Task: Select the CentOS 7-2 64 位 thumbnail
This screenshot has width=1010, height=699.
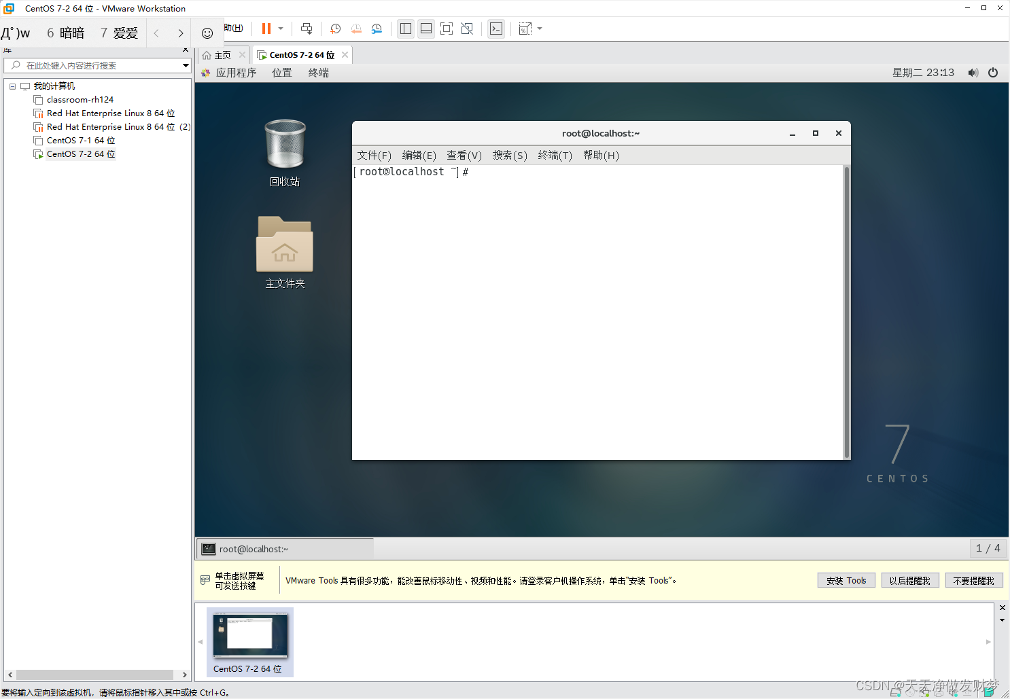Action: coord(250,642)
